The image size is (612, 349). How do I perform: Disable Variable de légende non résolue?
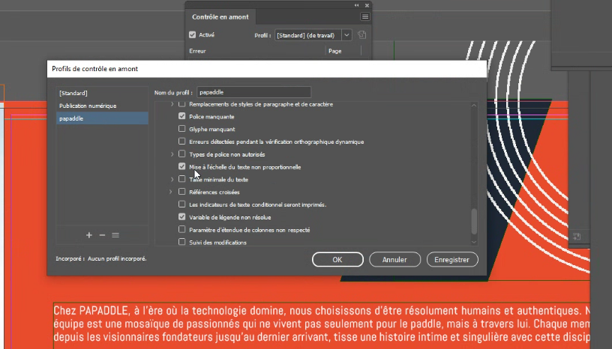pyautogui.click(x=182, y=217)
